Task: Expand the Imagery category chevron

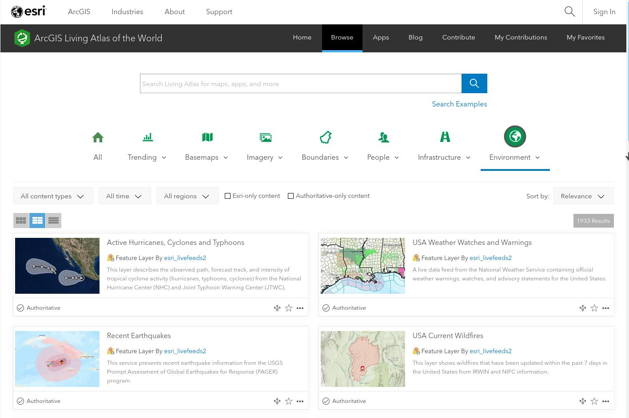Action: 280,158
